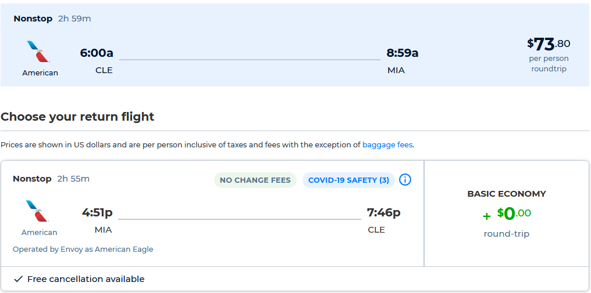
Task: Click the American airline link in the return flight
Action: click(x=40, y=232)
